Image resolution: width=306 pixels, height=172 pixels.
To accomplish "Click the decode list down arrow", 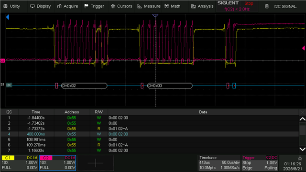I will (x=302, y=149).
